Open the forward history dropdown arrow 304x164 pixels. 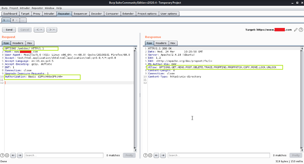[54, 30]
